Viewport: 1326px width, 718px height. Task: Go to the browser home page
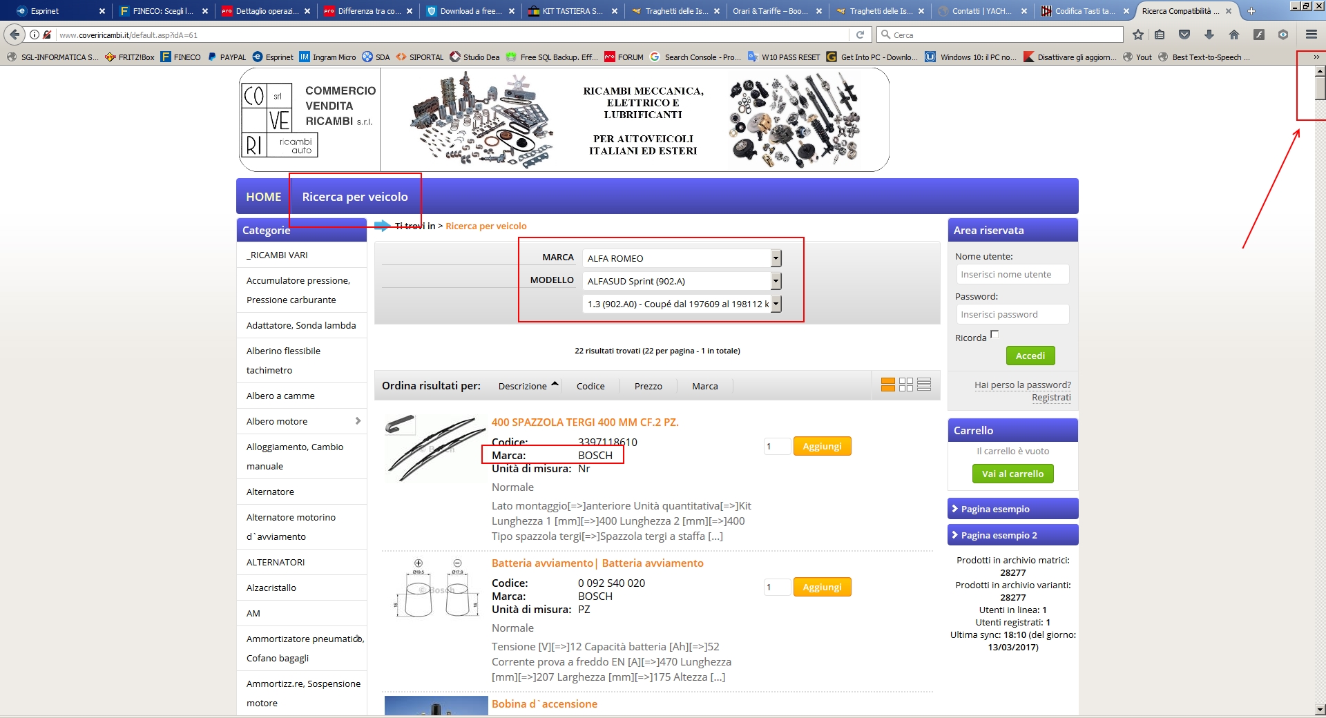pos(1234,35)
